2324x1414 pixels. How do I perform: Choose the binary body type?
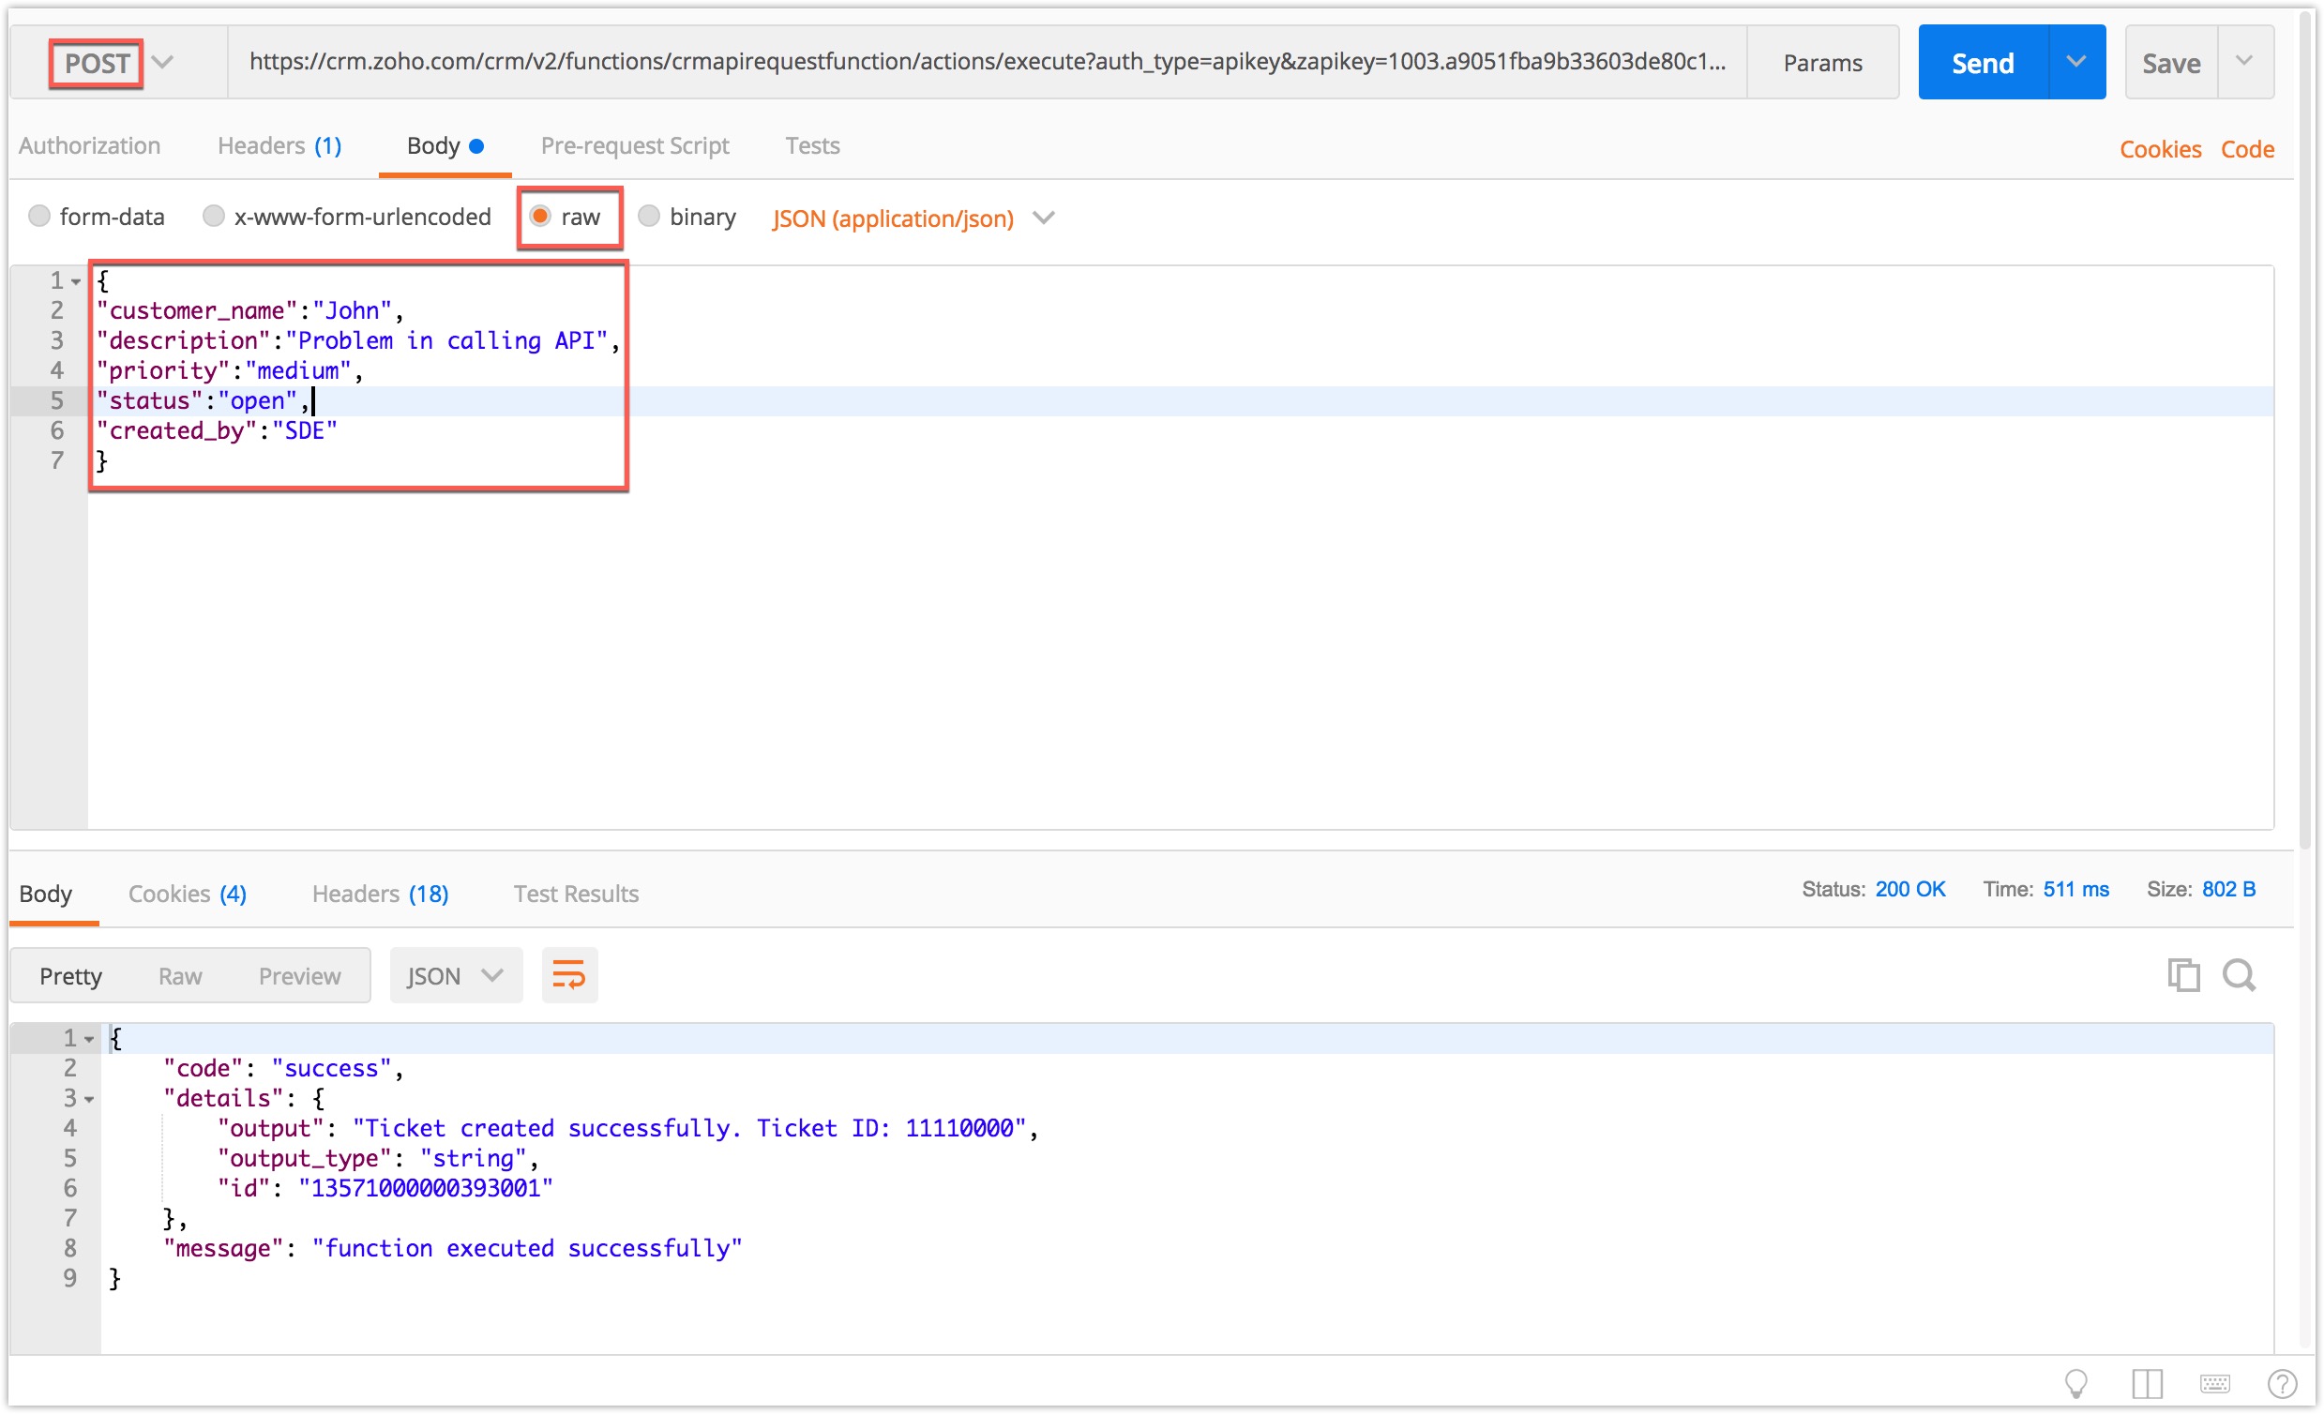[649, 216]
